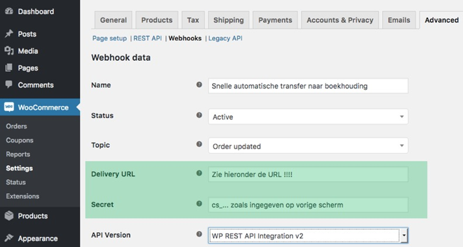
Task: Switch to the Accounts & Privacy tab
Action: click(340, 20)
